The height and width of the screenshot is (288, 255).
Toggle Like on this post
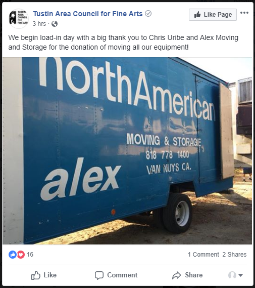(44, 275)
